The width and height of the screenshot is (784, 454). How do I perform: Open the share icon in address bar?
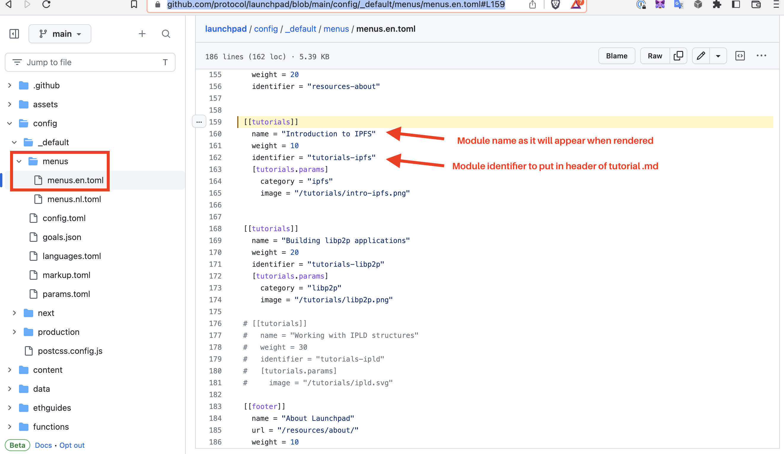(532, 4)
